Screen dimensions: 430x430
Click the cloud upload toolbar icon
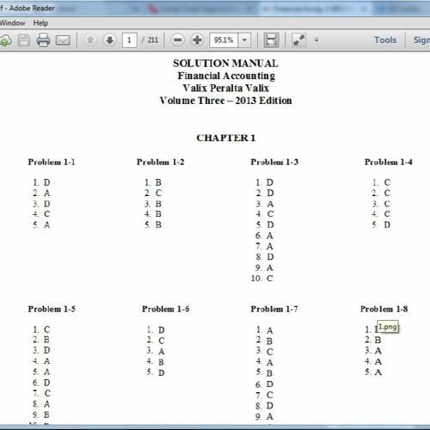[5, 40]
